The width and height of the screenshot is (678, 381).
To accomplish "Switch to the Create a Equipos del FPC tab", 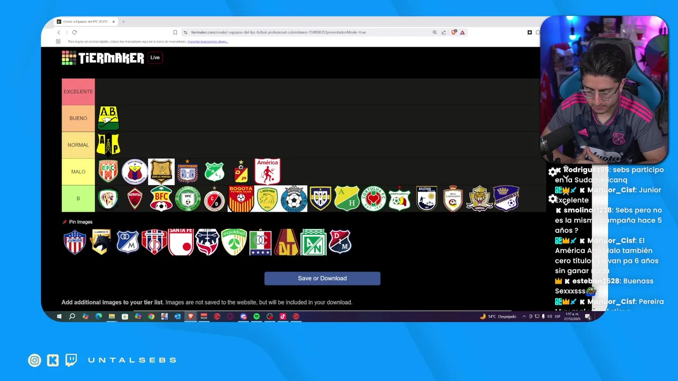I will pos(85,22).
